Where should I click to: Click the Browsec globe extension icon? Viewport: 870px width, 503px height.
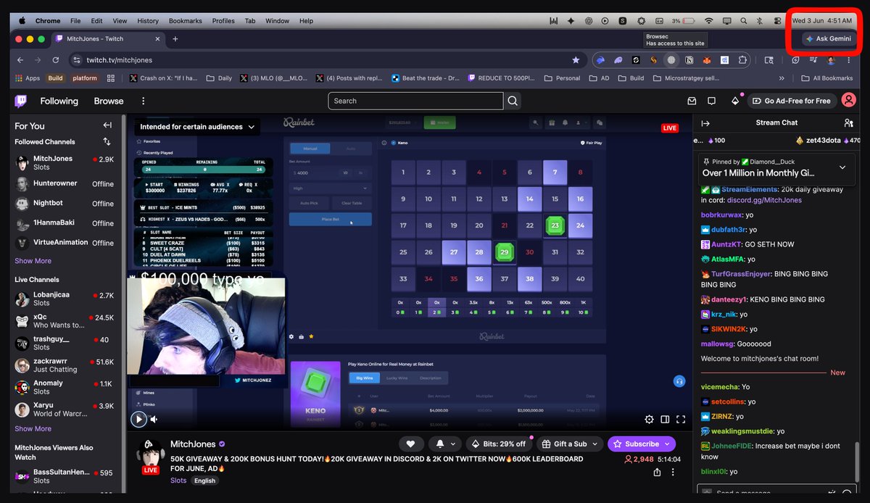[671, 60]
